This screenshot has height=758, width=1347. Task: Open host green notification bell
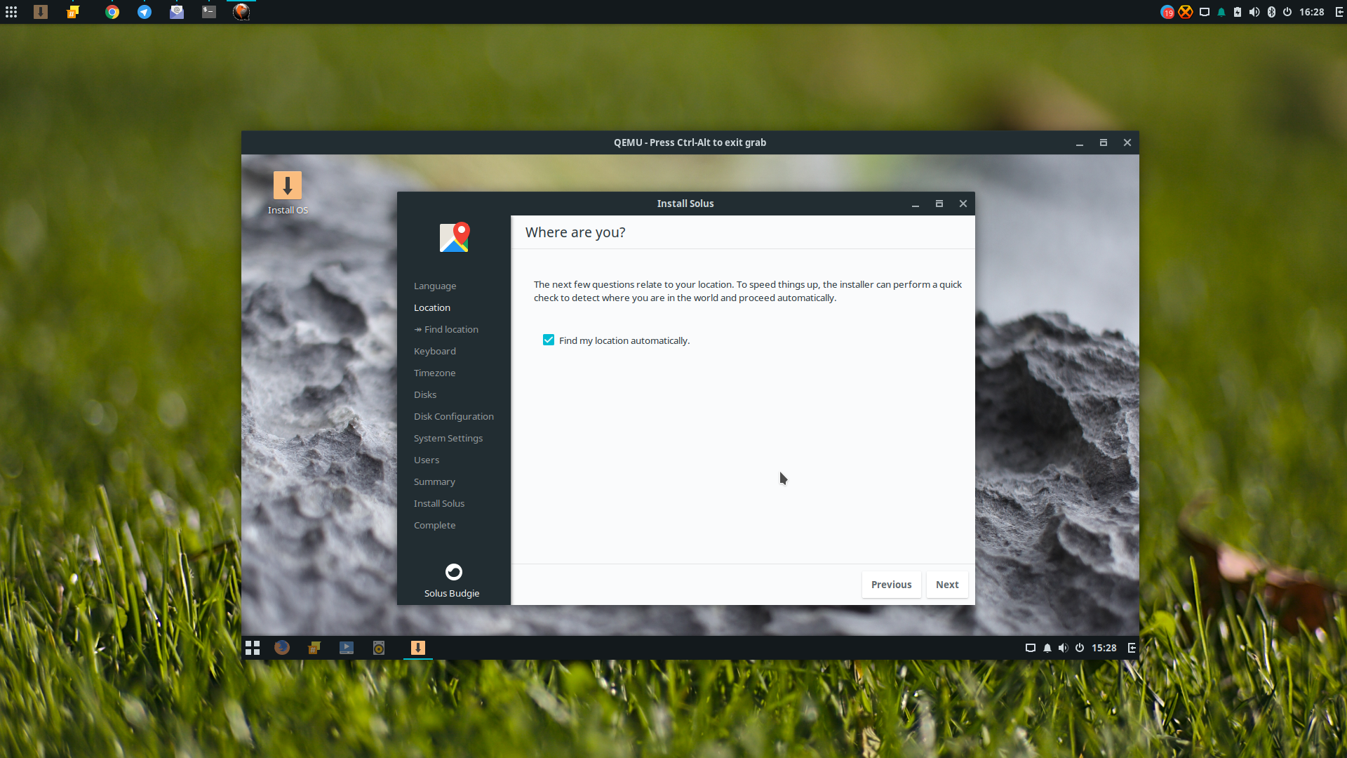tap(1221, 12)
